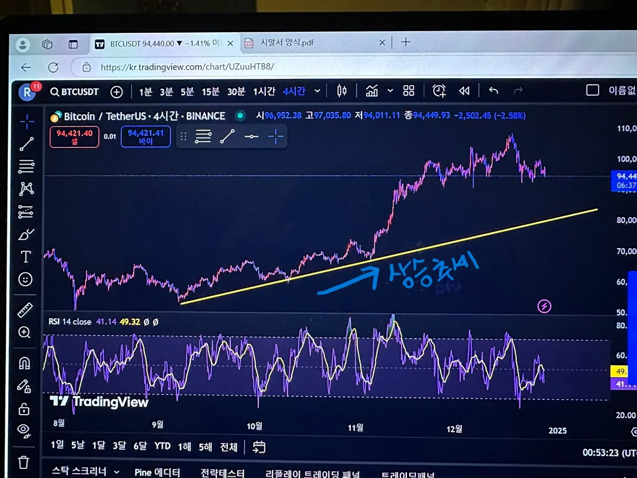Viewport: 637px width, 478px height.
Task: Expand indicator templates dropdown
Action: tap(390, 91)
